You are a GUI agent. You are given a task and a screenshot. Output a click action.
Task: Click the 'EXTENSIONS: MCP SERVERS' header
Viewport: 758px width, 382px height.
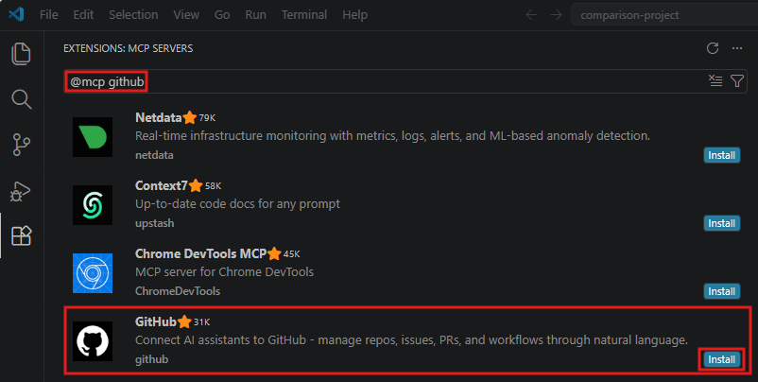tap(129, 48)
